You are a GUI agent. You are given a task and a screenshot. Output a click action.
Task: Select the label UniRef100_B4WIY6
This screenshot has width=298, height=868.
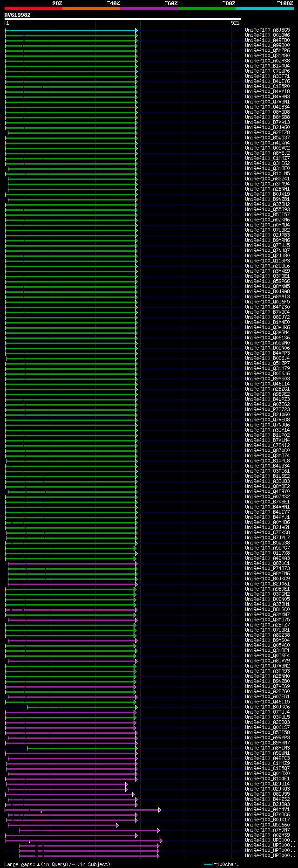(x=267, y=81)
